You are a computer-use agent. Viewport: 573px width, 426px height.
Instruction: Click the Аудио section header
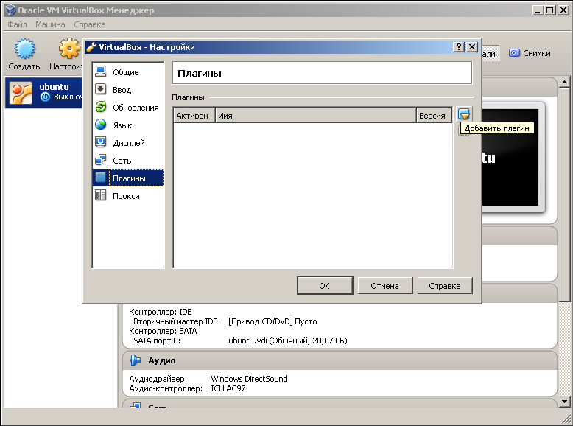pyautogui.click(x=340, y=360)
